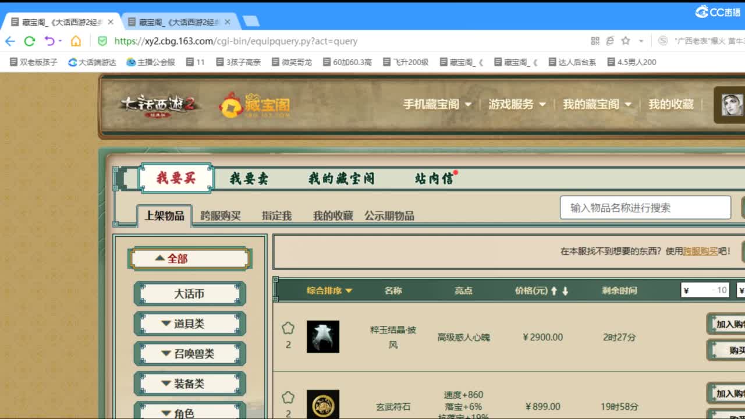
Task: Open the 公示期物品 sub-tab
Action: click(389, 216)
